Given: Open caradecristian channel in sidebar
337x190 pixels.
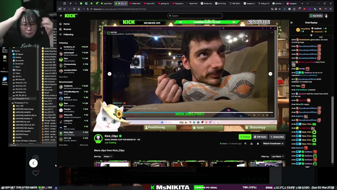Looking at the screenshot, I should tap(73, 71).
